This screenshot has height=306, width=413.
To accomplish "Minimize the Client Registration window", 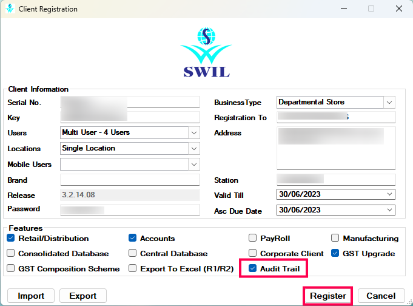I will click(x=344, y=8).
